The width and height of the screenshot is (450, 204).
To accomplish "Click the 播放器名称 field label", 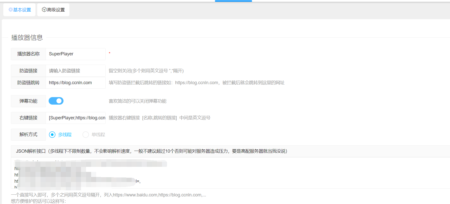I will tap(28, 54).
